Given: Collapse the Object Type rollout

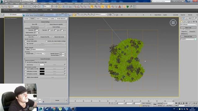Looking at the screenshot, I should (188, 27).
